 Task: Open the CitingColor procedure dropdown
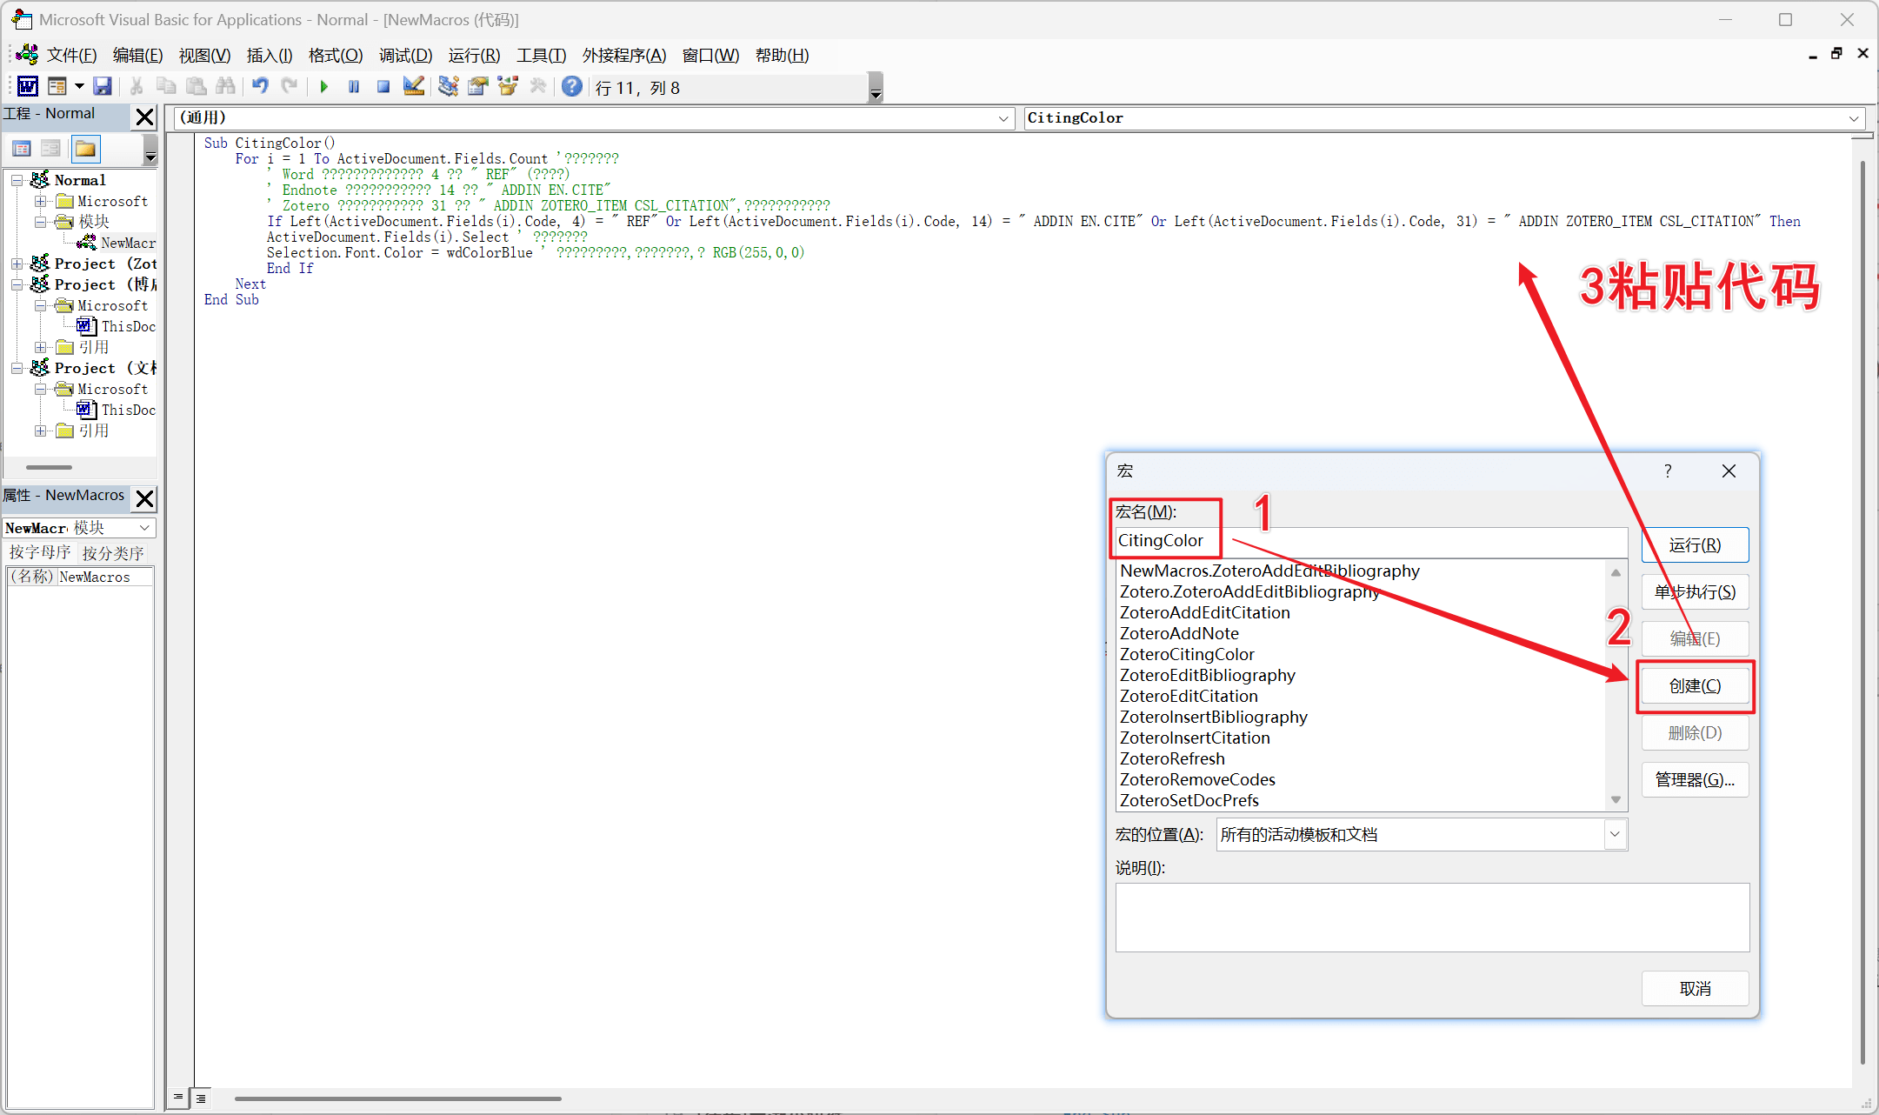[1853, 118]
